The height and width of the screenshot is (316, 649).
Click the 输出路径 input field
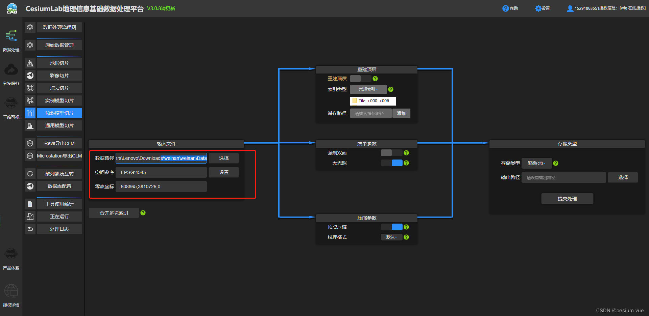tap(564, 177)
